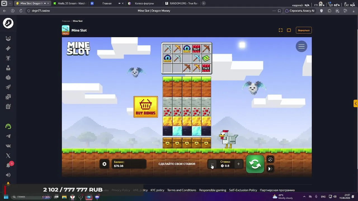Open Telegram from the taskbar
Viewport: 358px width, 201px height.
89,197
